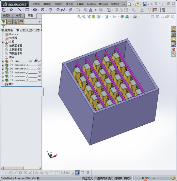Open File Explorer folder icon in task pane

(174, 39)
